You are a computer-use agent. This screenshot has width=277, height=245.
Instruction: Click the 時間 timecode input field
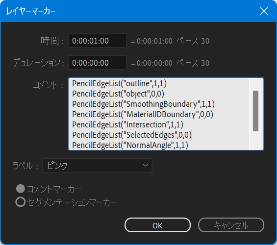click(x=98, y=41)
